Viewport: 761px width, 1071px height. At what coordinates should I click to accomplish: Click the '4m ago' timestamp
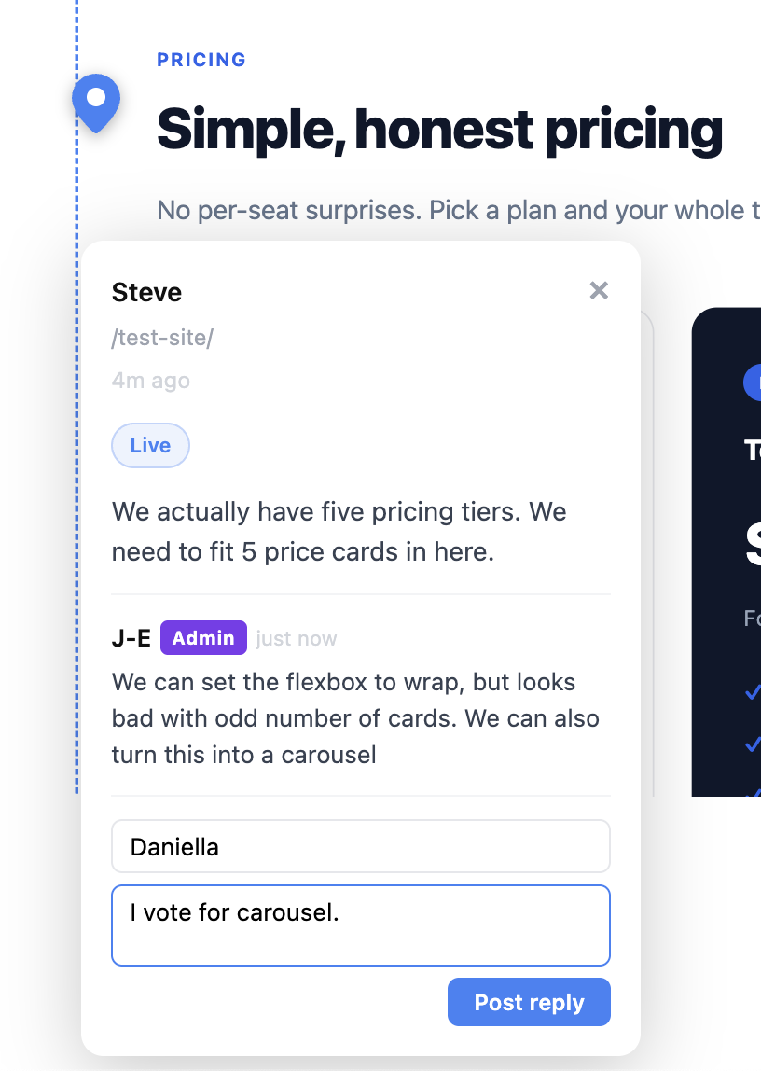point(150,381)
